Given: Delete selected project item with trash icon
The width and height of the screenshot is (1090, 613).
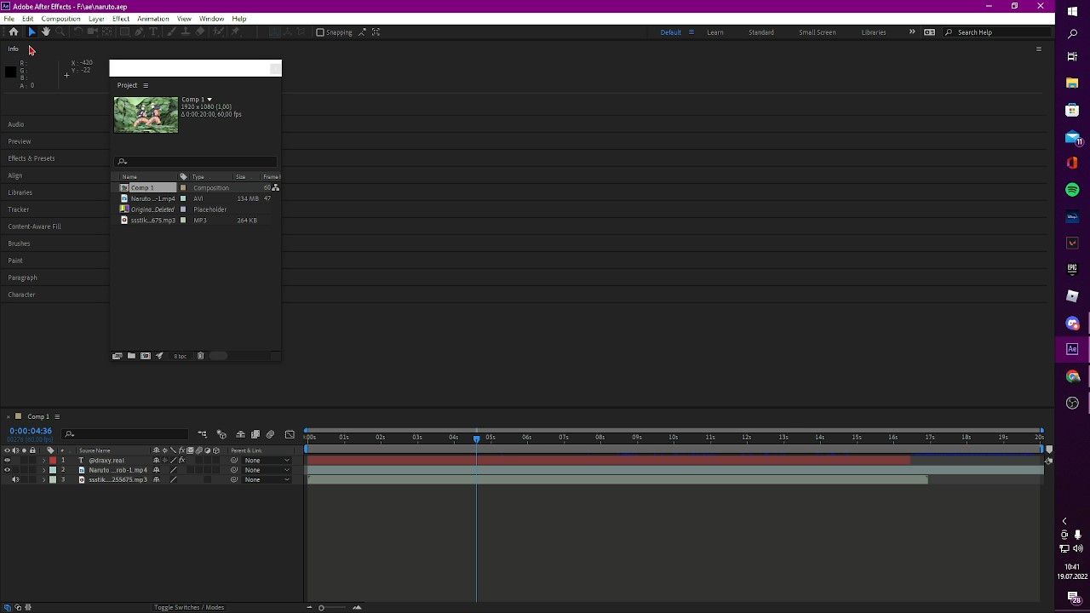Looking at the screenshot, I should click(201, 356).
